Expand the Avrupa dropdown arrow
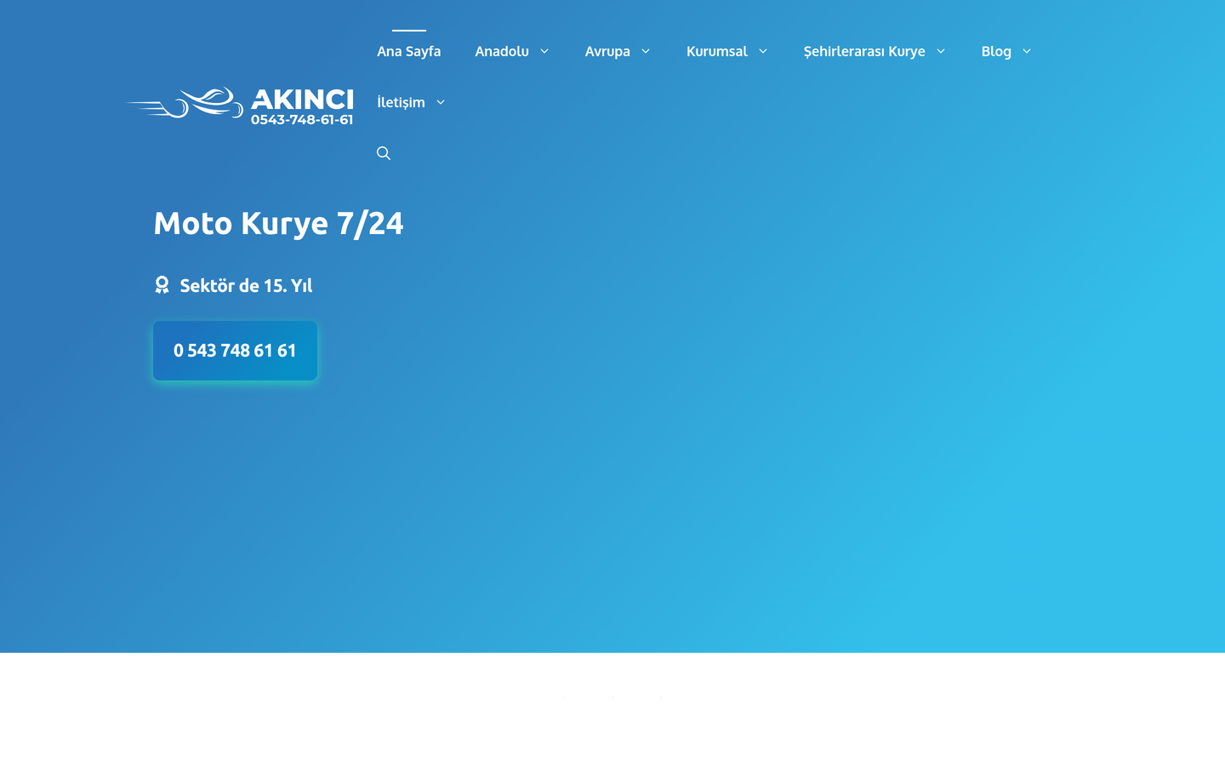Viewport: 1225px width, 766px height. [x=646, y=51]
